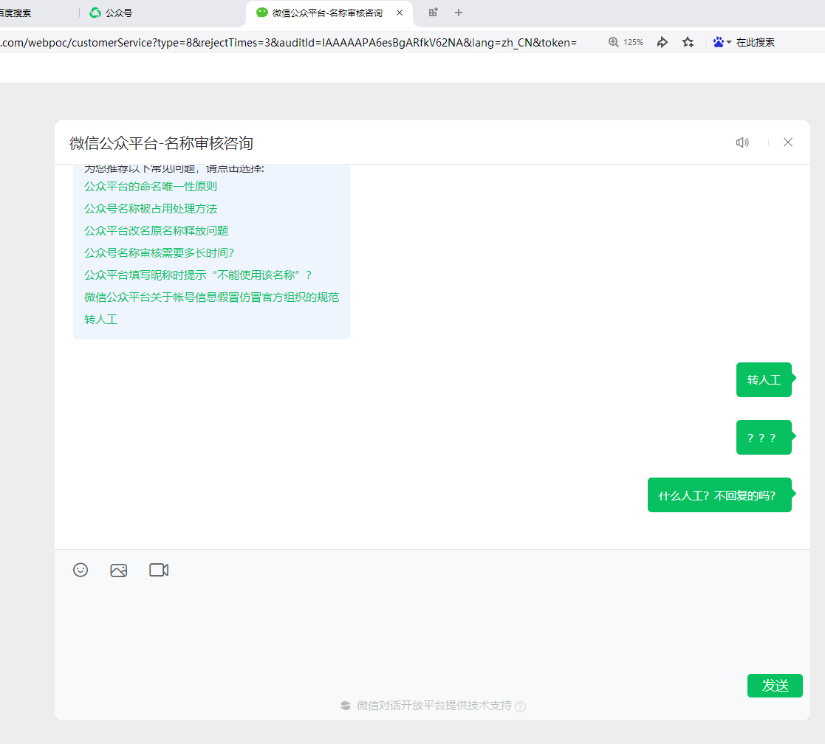Open link 公众平台的命名唯一性原则

151,187
